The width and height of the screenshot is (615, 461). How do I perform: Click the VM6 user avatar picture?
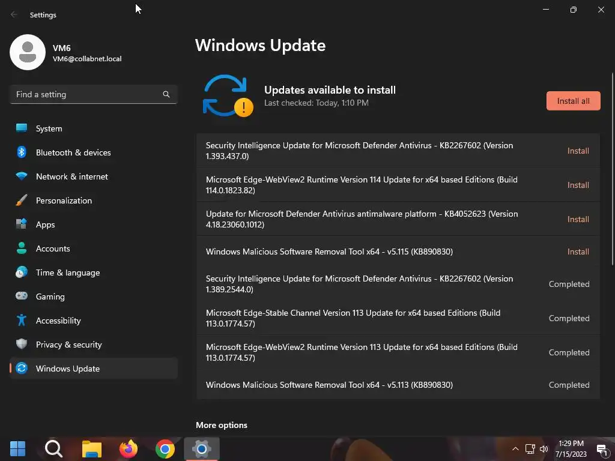28,52
